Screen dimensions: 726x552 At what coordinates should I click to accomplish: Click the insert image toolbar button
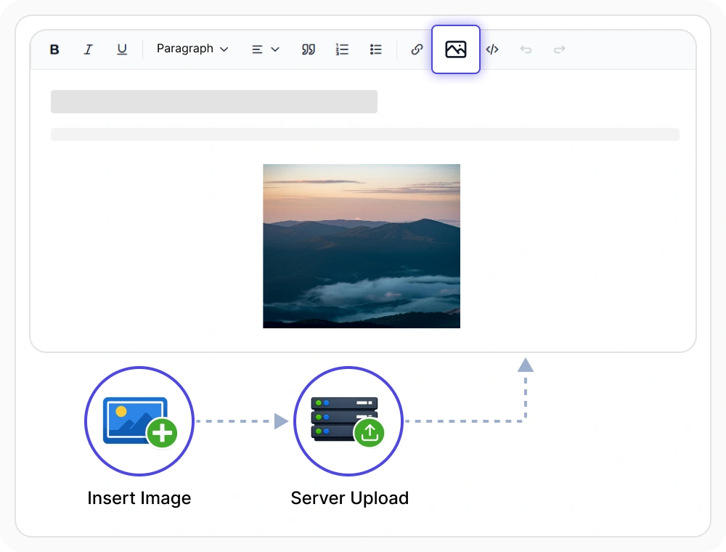456,49
